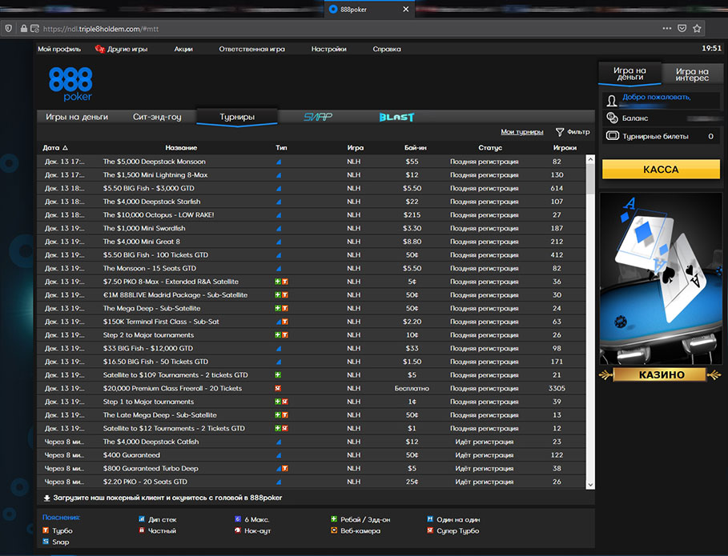Open the Settings menu
This screenshot has height=556, width=728.
click(x=328, y=49)
